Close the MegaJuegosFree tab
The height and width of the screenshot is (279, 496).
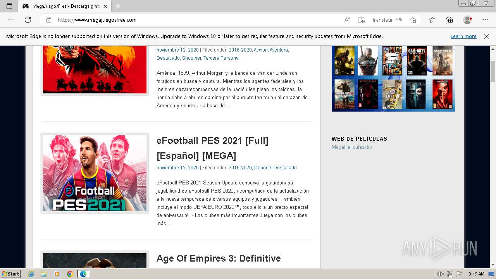tap(105, 6)
